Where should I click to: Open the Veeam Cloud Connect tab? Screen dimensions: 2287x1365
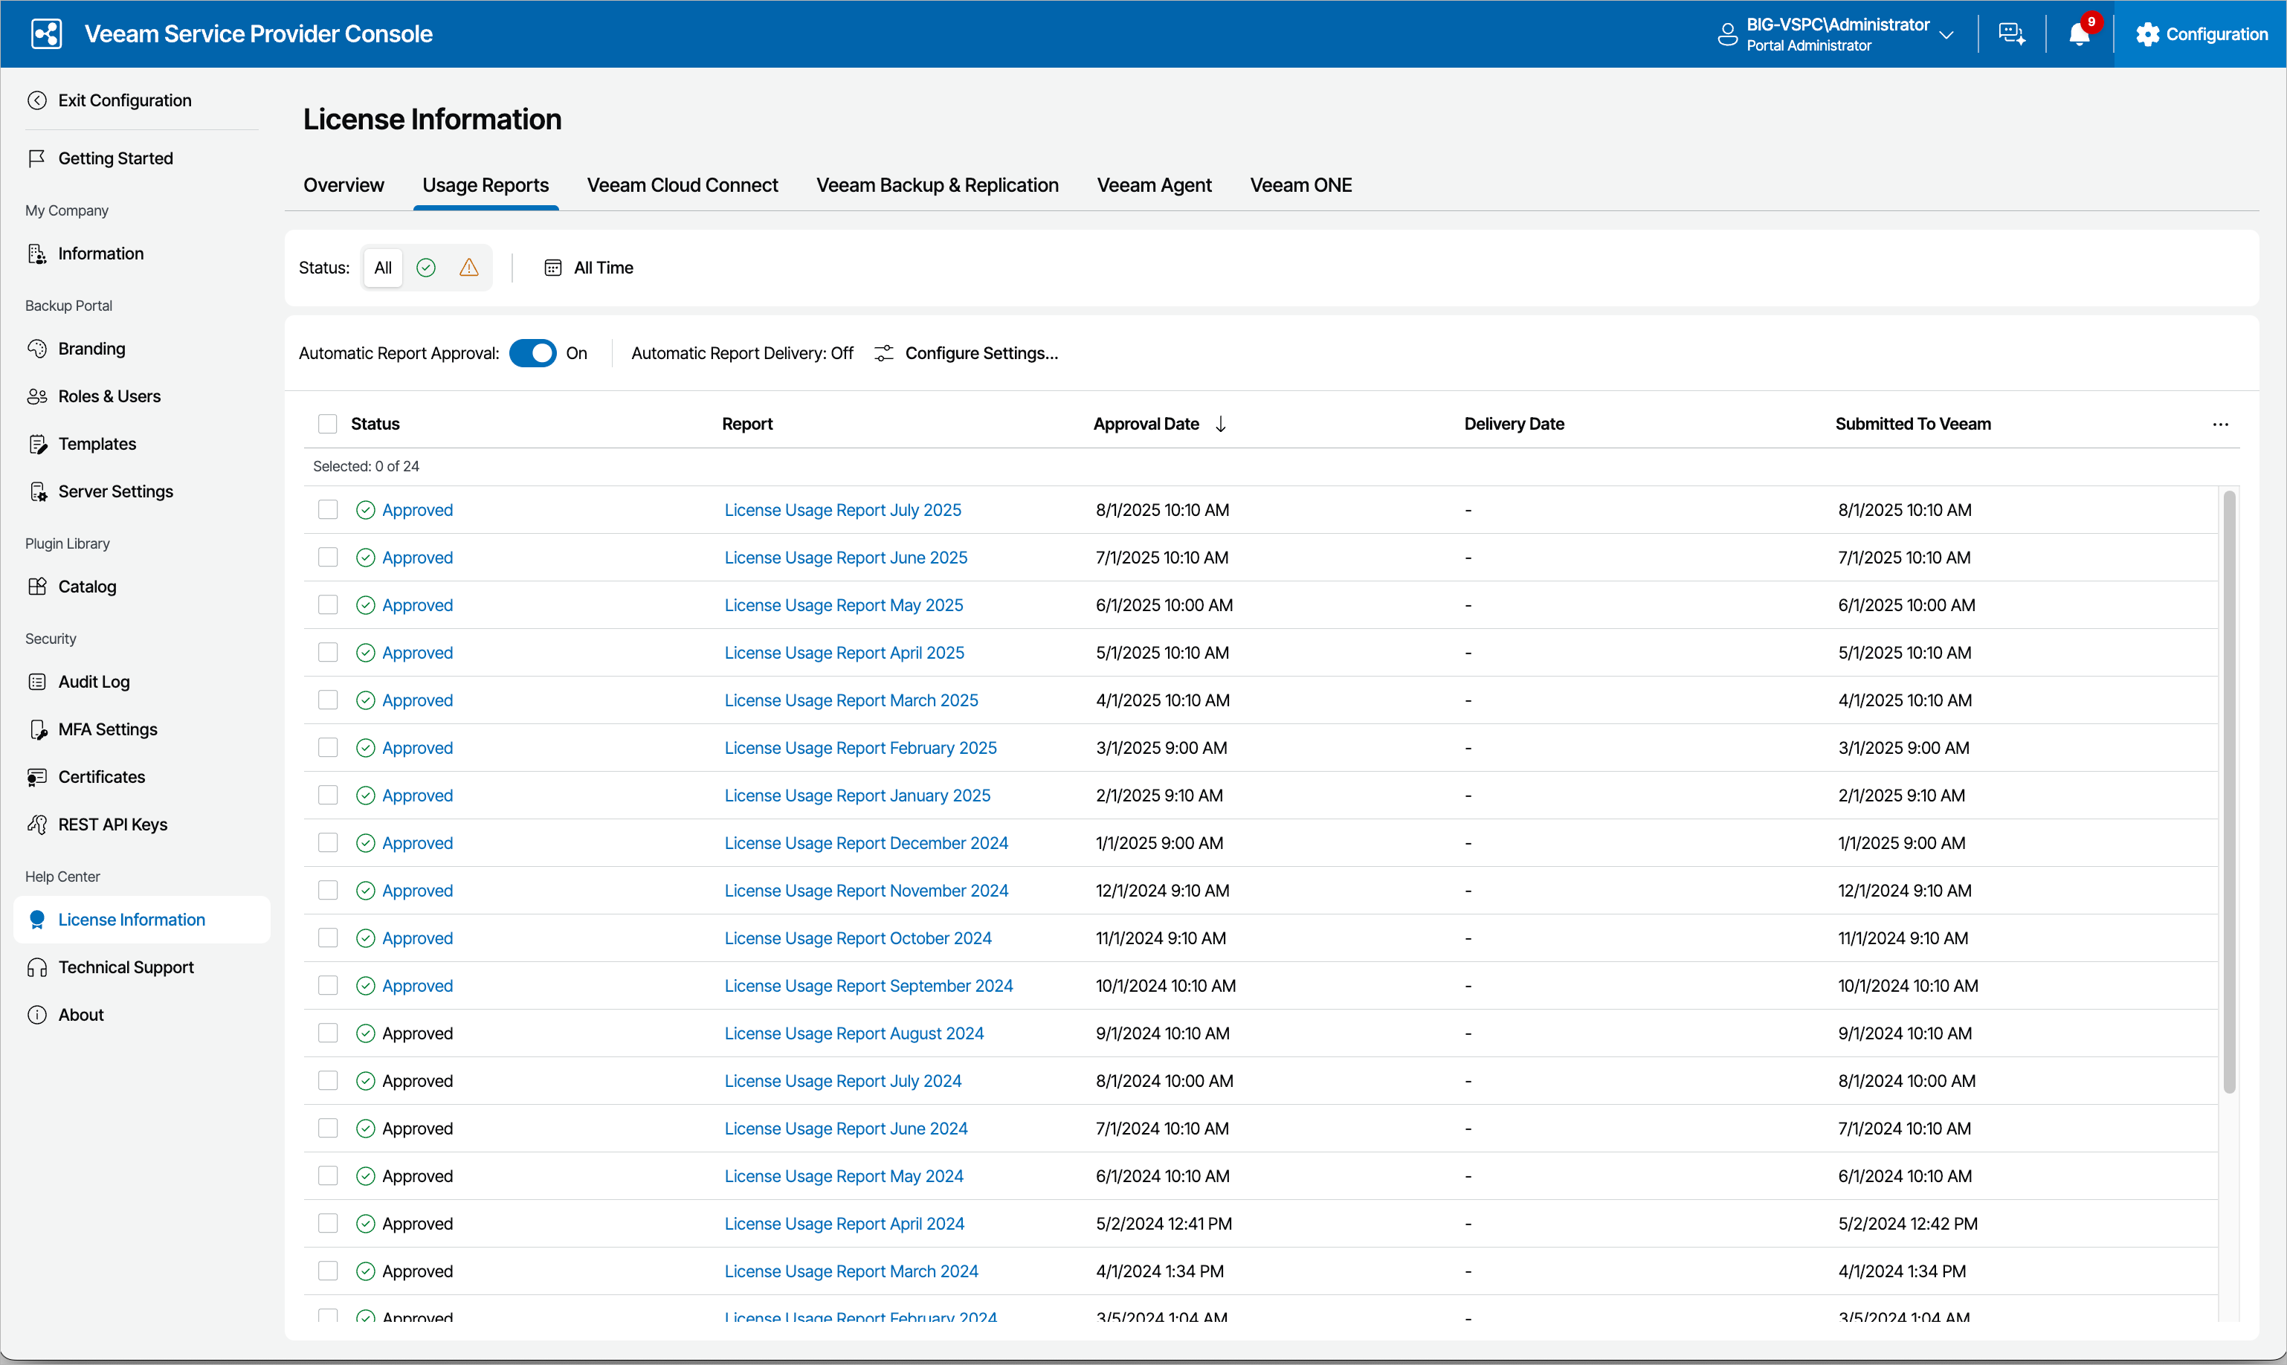pos(683,185)
